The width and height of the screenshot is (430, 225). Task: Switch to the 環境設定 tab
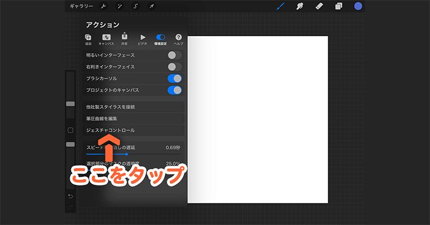pyautogui.click(x=161, y=40)
